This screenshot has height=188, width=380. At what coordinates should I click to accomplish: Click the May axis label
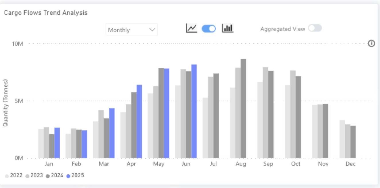[159, 164]
